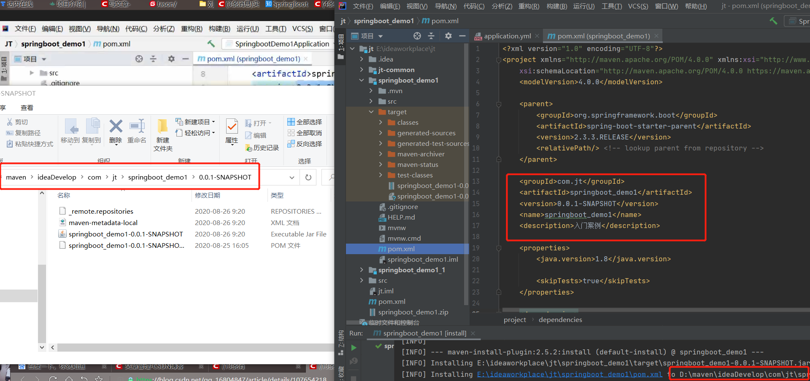Click Select None (全部取消) in ribbon
The width and height of the screenshot is (810, 381).
305,133
